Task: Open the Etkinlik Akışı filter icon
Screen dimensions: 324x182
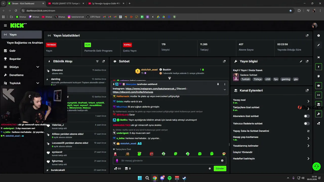Action: (97, 61)
